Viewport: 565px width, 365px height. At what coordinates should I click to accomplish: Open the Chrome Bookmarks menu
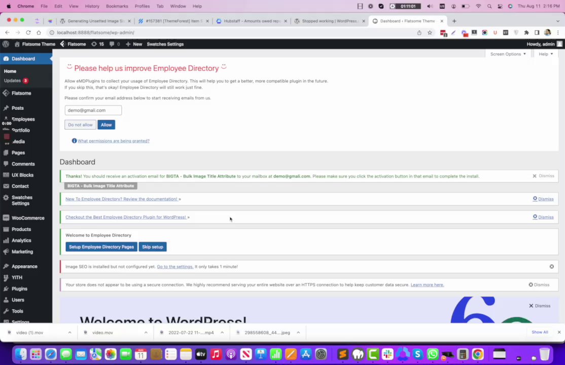coord(117,6)
